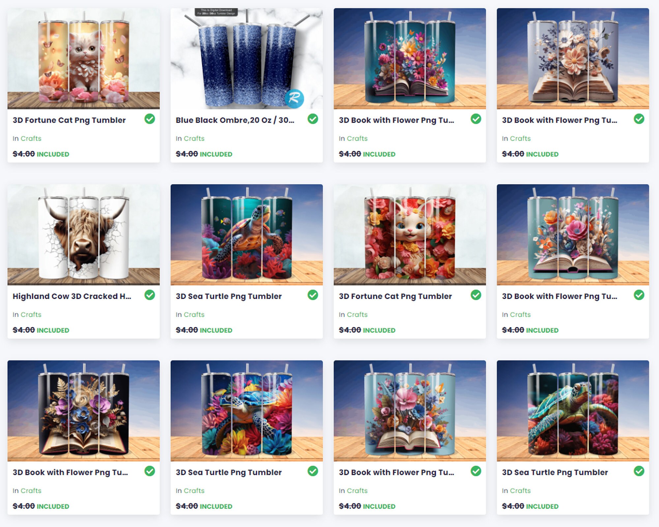The height and width of the screenshot is (527, 659).
Task: Open the black floral book tumbler thumbnail
Action: click(84, 411)
